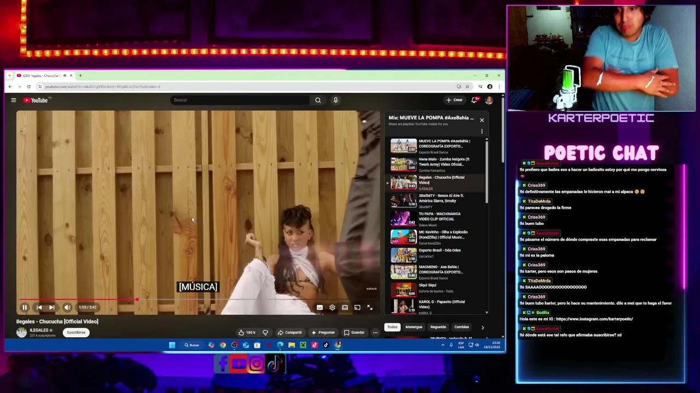Open Chrome media controls icon
700x393 pixels.
coord(480,87)
